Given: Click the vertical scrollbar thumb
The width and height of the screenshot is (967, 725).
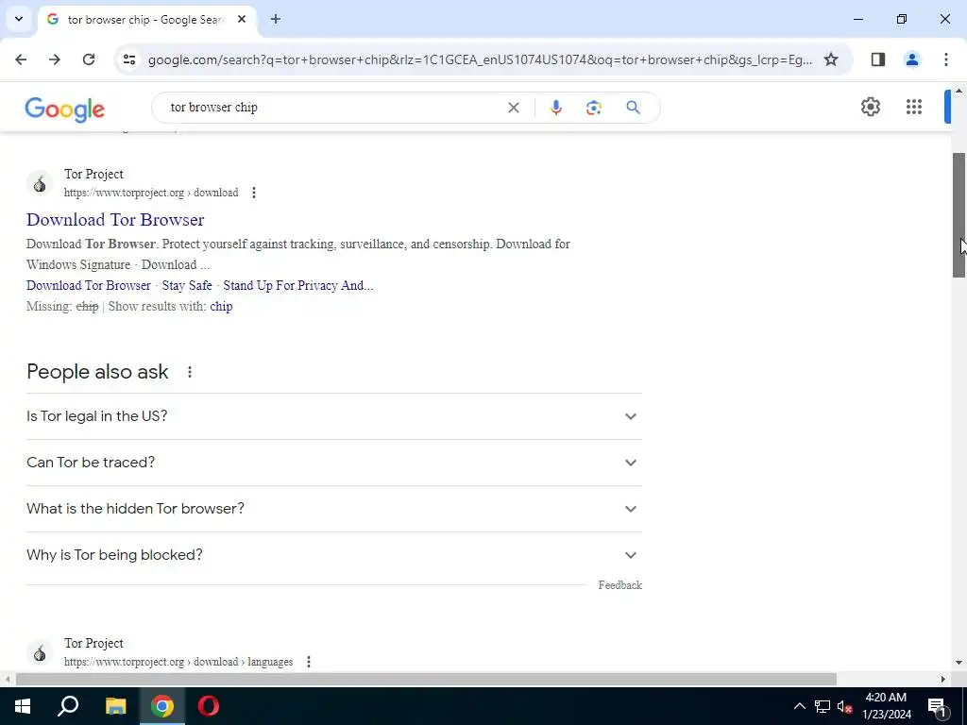Looking at the screenshot, I should click(959, 214).
